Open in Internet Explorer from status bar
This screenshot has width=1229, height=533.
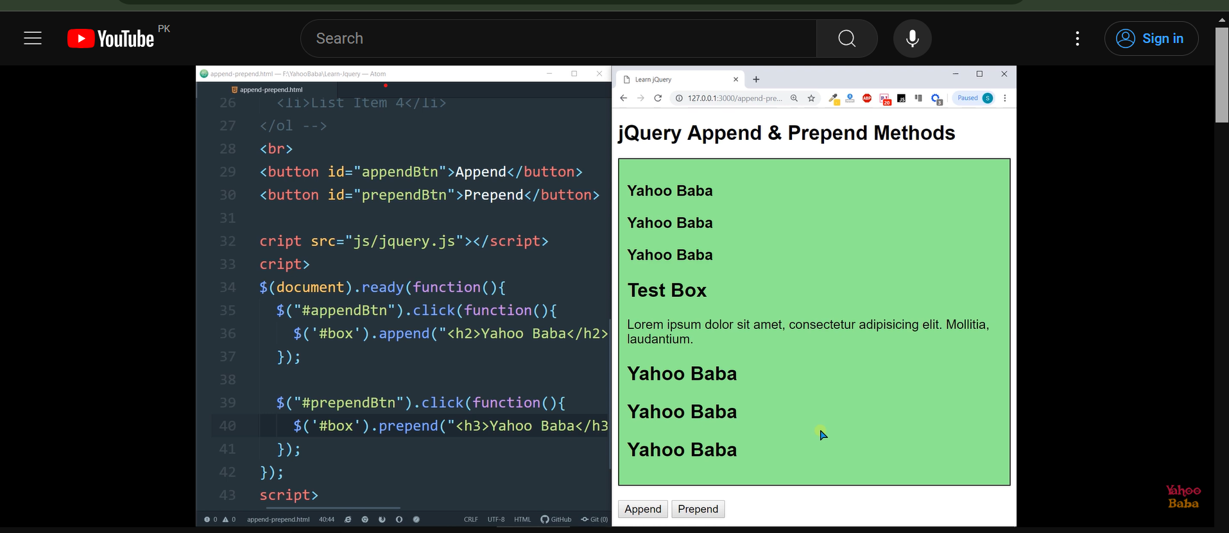(x=348, y=520)
